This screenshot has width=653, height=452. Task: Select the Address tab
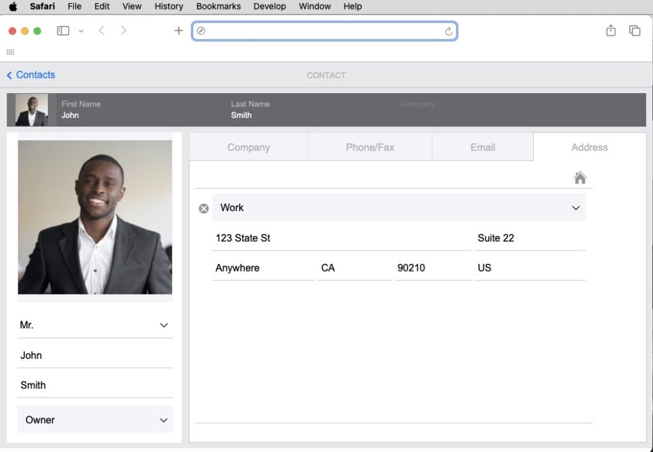pos(589,147)
